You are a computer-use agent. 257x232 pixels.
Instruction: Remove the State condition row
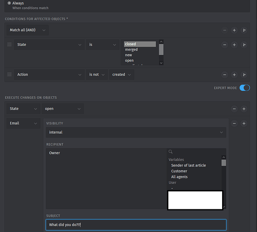[224, 45]
